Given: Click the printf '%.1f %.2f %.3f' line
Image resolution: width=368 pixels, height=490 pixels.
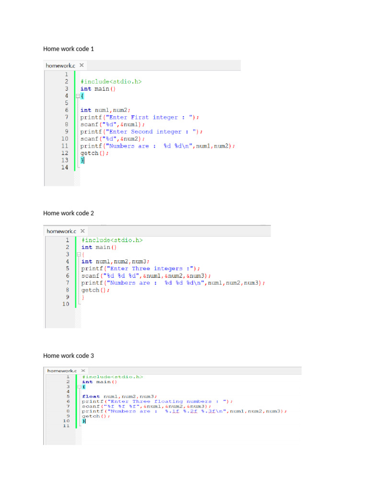Looking at the screenshot, I should [x=184, y=411].
